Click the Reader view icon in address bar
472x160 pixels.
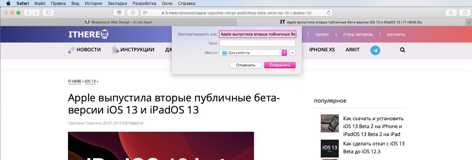145,13
